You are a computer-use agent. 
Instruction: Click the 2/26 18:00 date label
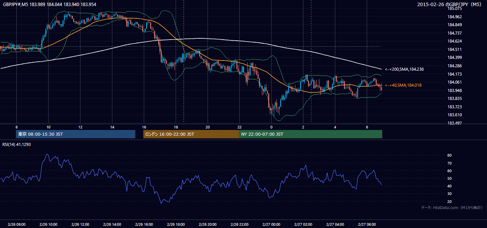(x=176, y=225)
